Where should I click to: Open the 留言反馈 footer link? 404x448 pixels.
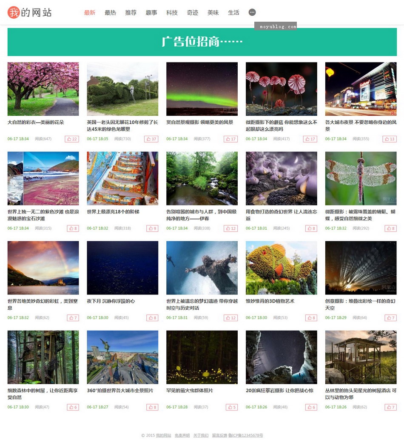(x=219, y=435)
